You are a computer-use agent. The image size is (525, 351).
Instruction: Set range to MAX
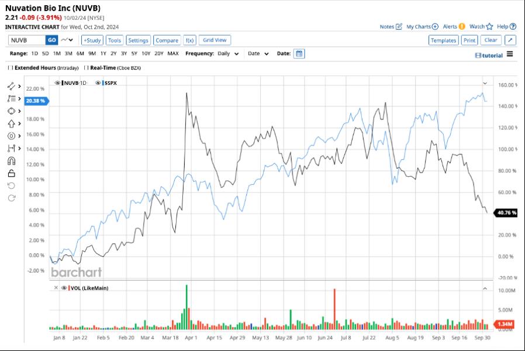(173, 54)
